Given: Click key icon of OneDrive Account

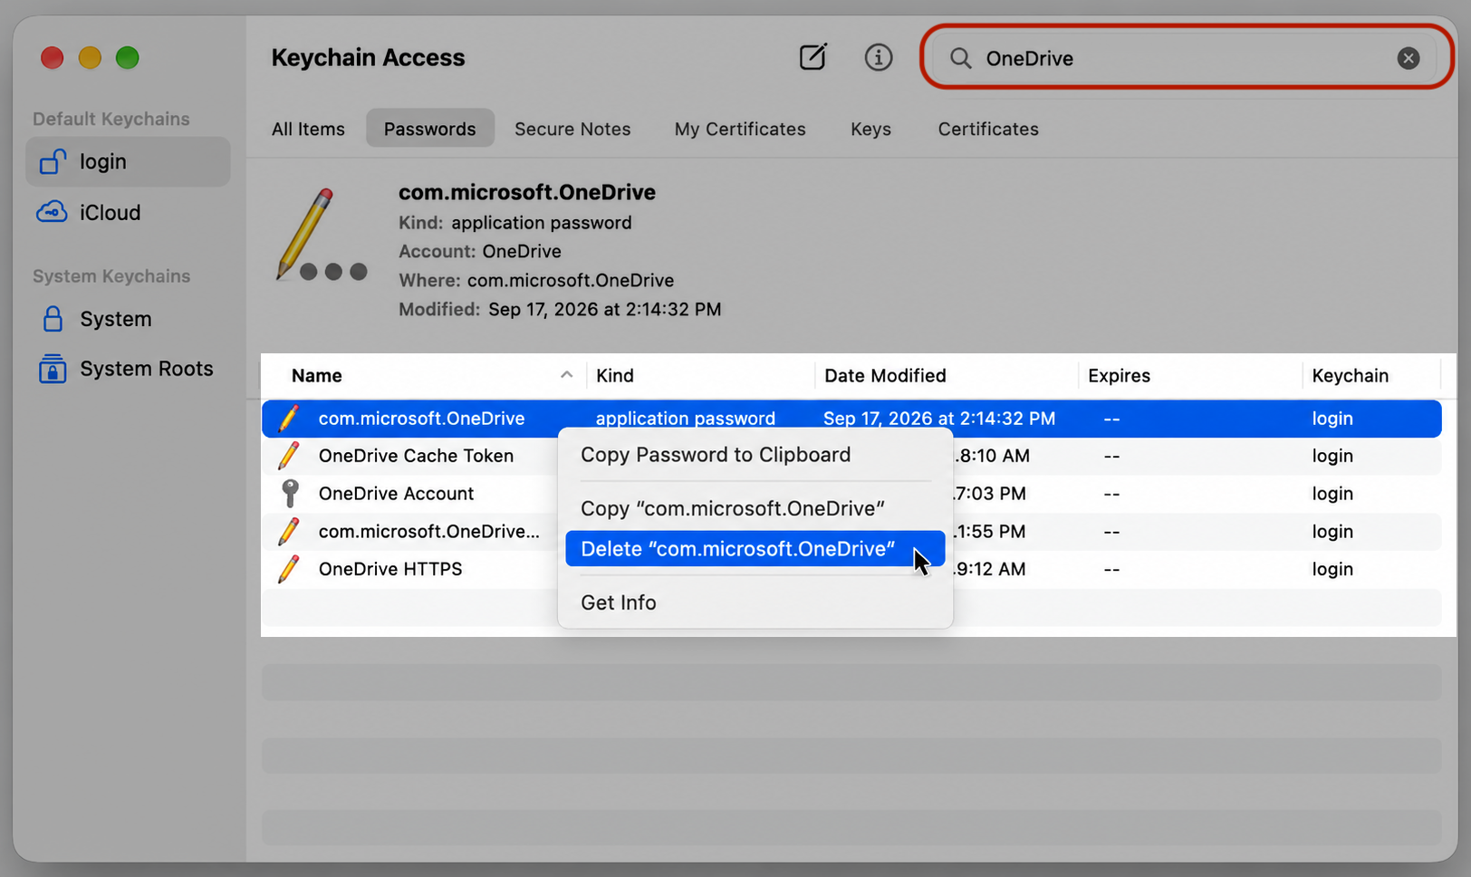Looking at the screenshot, I should click(290, 494).
